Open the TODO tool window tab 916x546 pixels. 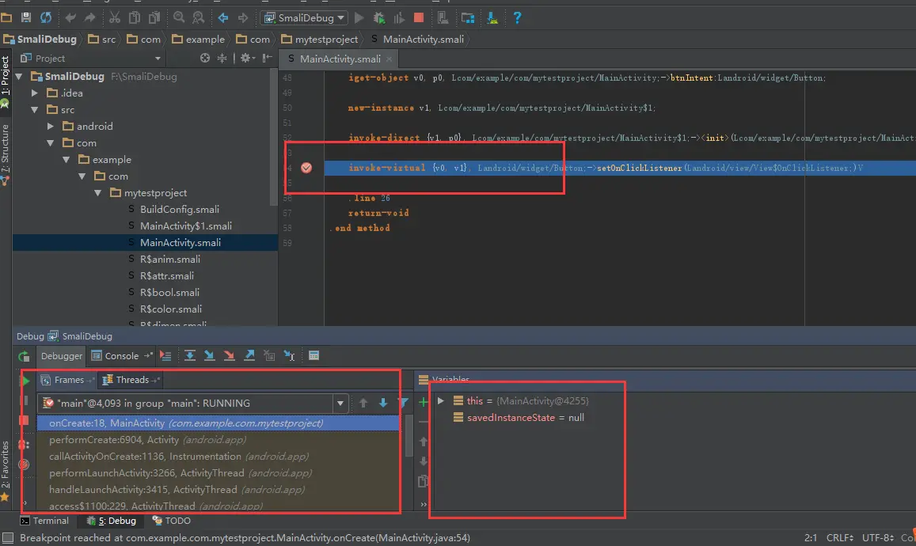click(172, 521)
